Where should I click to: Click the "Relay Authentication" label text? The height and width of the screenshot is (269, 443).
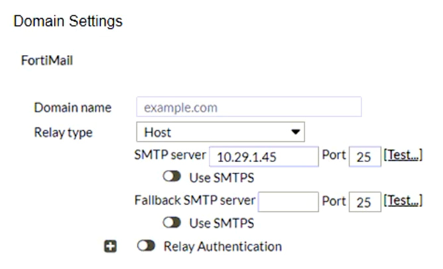coord(222,246)
